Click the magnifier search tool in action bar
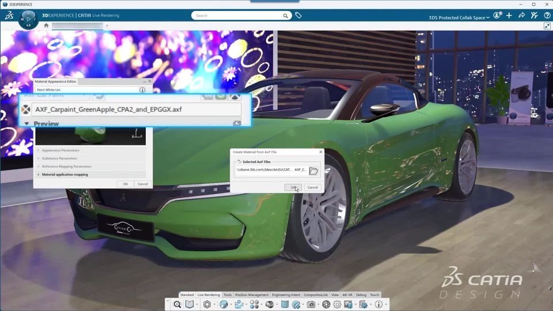This screenshot has height=311, width=553. point(177,304)
